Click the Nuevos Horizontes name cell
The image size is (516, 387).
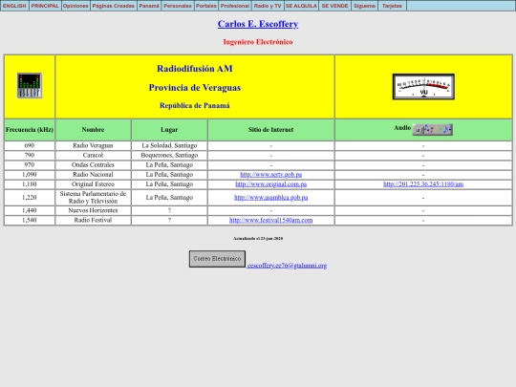click(93, 210)
